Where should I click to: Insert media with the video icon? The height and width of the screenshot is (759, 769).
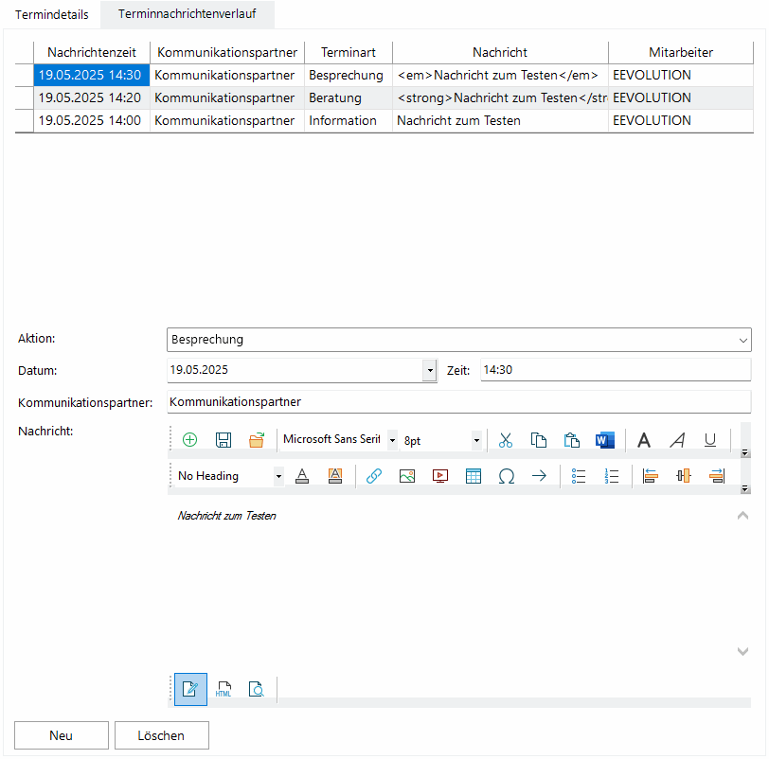(440, 475)
